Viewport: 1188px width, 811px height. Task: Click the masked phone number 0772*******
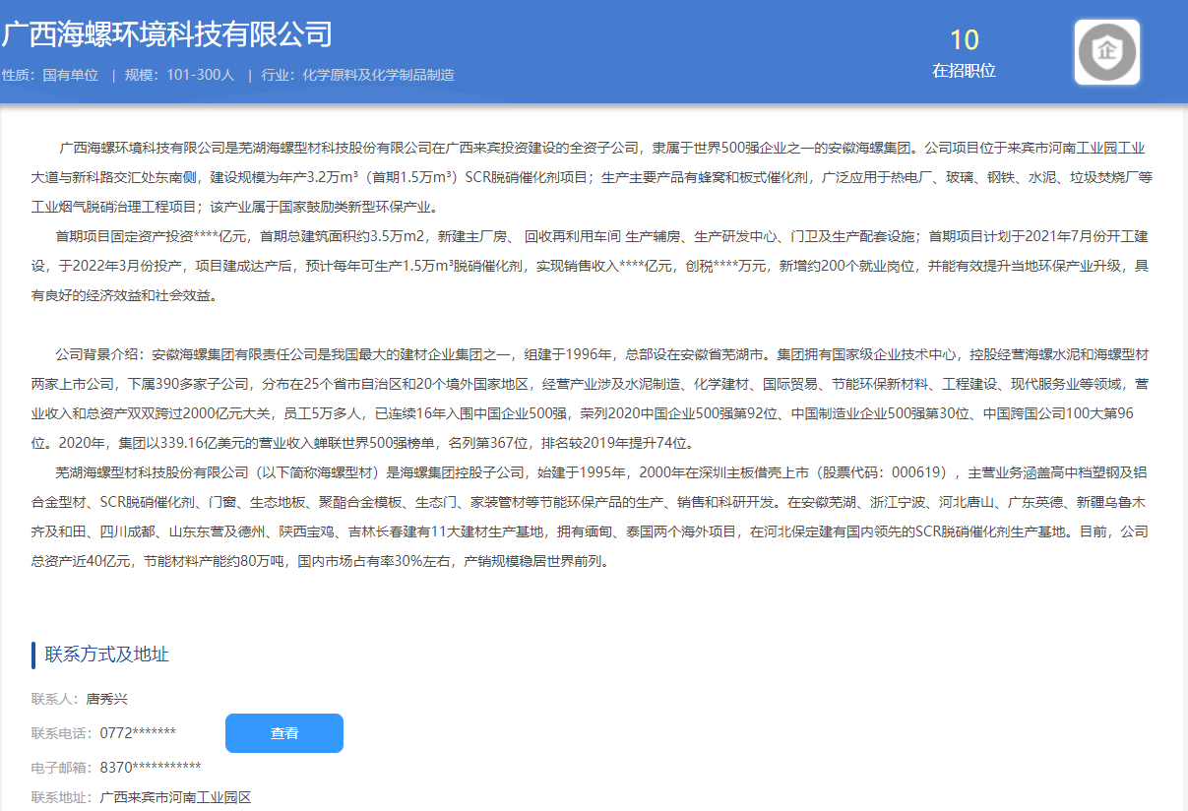point(138,733)
